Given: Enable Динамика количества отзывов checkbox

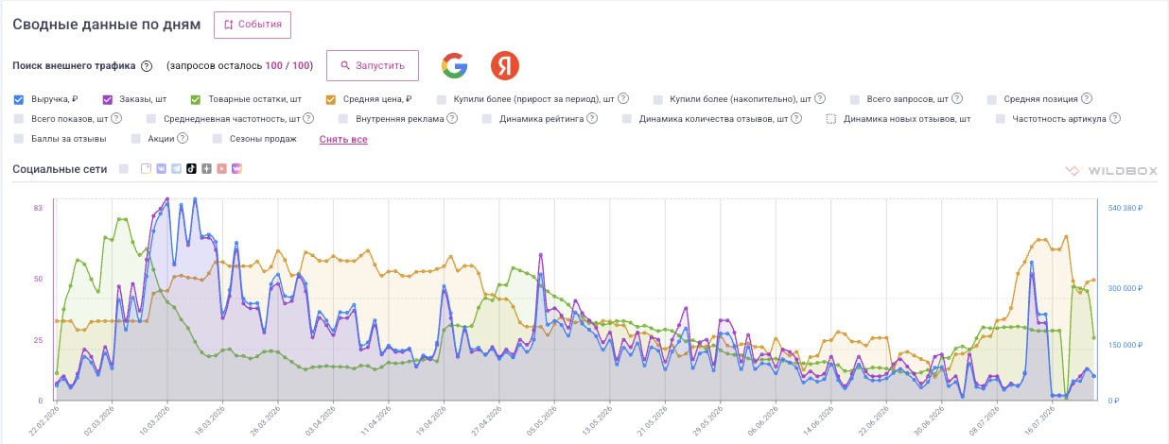Looking at the screenshot, I should pos(627,119).
